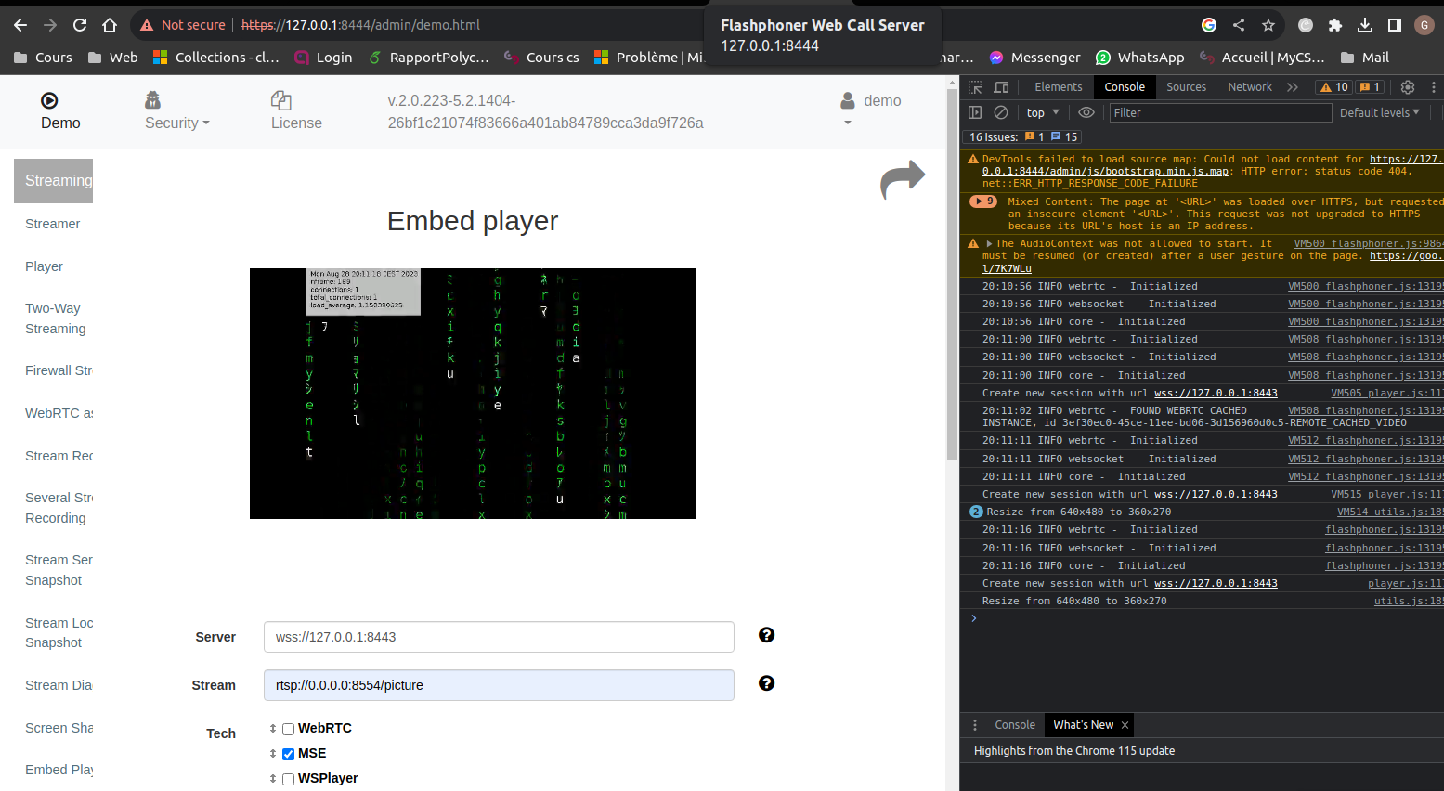Create live expression with eye icon

click(1086, 112)
